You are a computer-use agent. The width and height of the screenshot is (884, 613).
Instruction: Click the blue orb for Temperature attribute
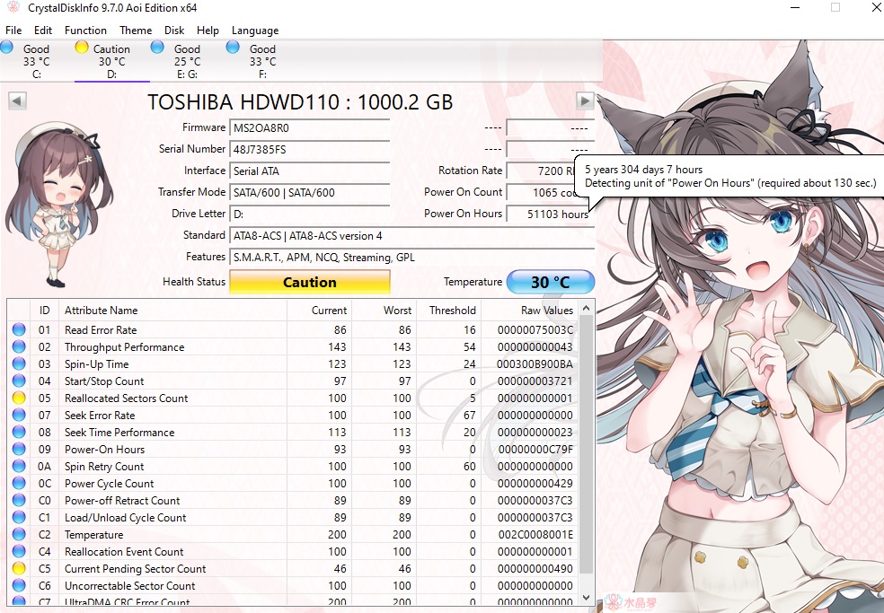coord(19,534)
